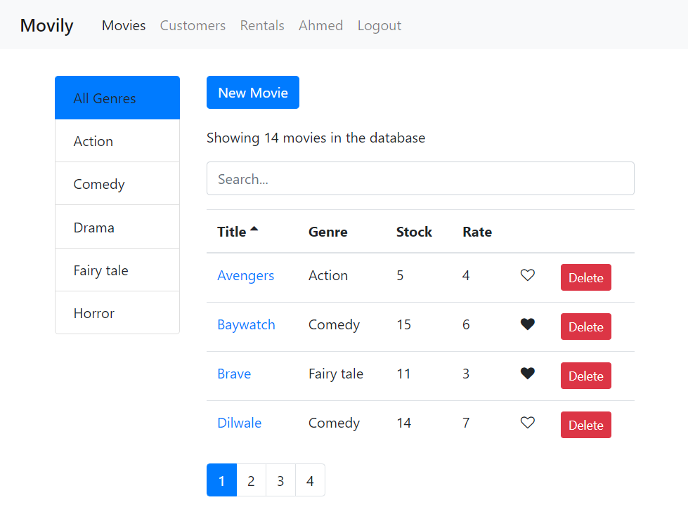Filter movies by Fairy tale genre

pyautogui.click(x=117, y=270)
